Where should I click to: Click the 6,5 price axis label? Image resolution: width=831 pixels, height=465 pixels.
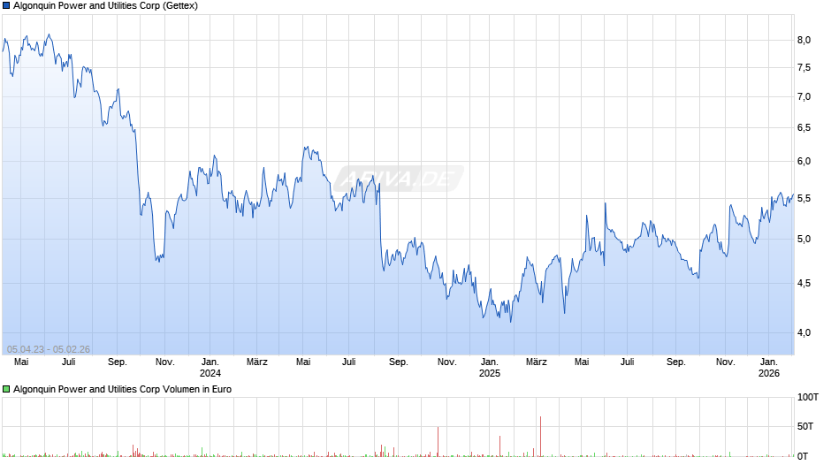[804, 128]
